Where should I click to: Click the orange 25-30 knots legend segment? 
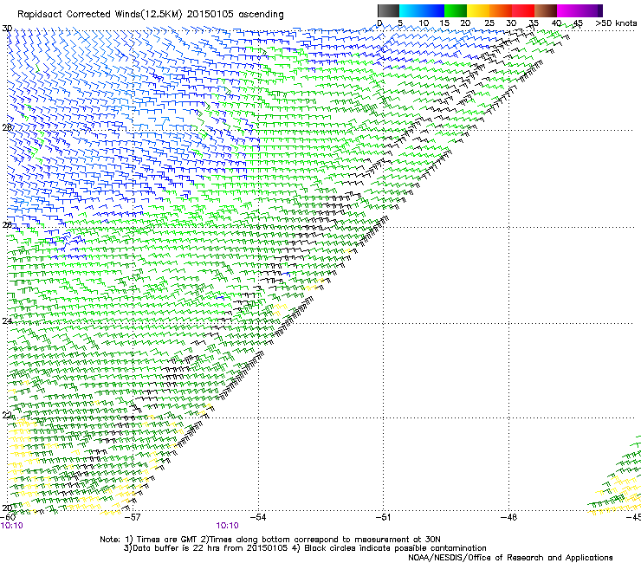(x=501, y=10)
